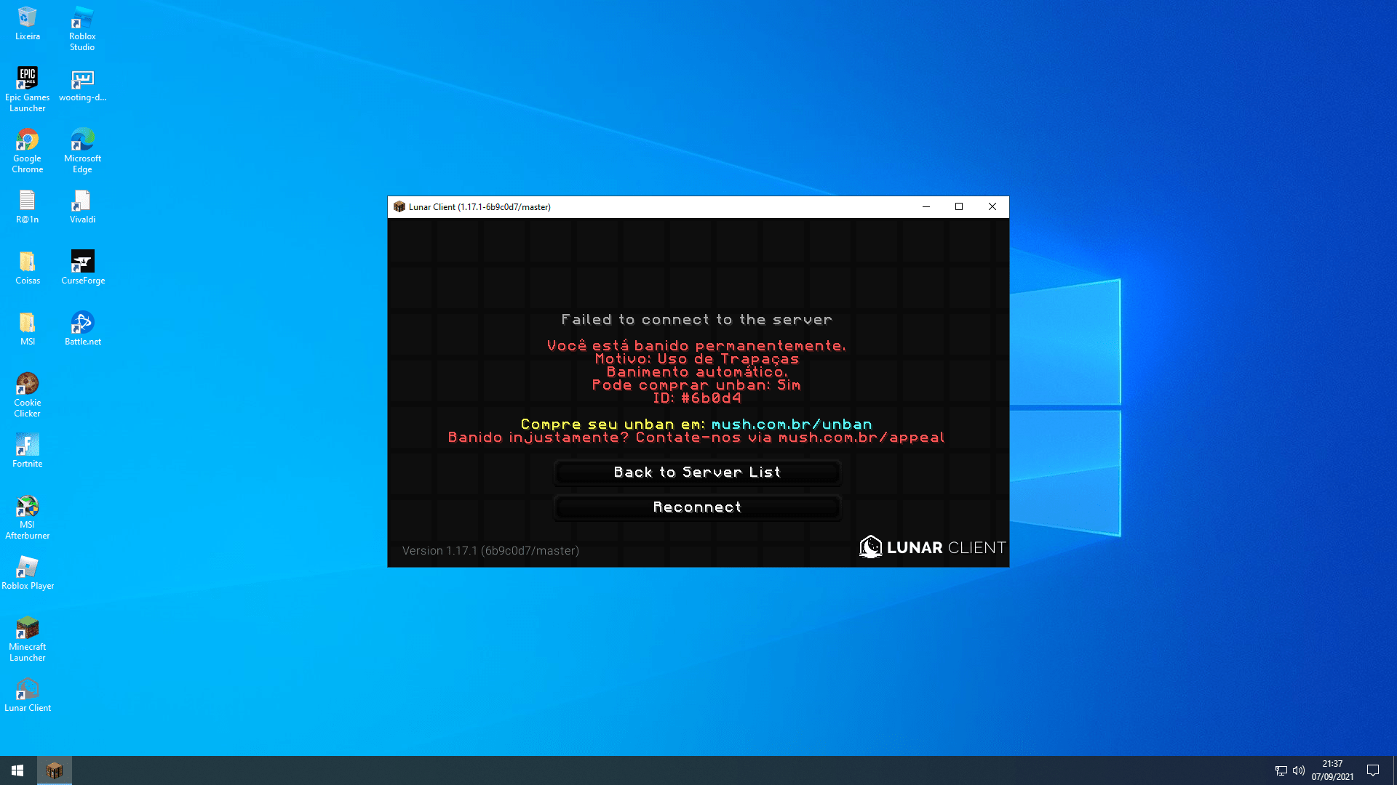Maximize the Lunar Client window
Viewport: 1397px width, 785px height.
click(x=959, y=207)
